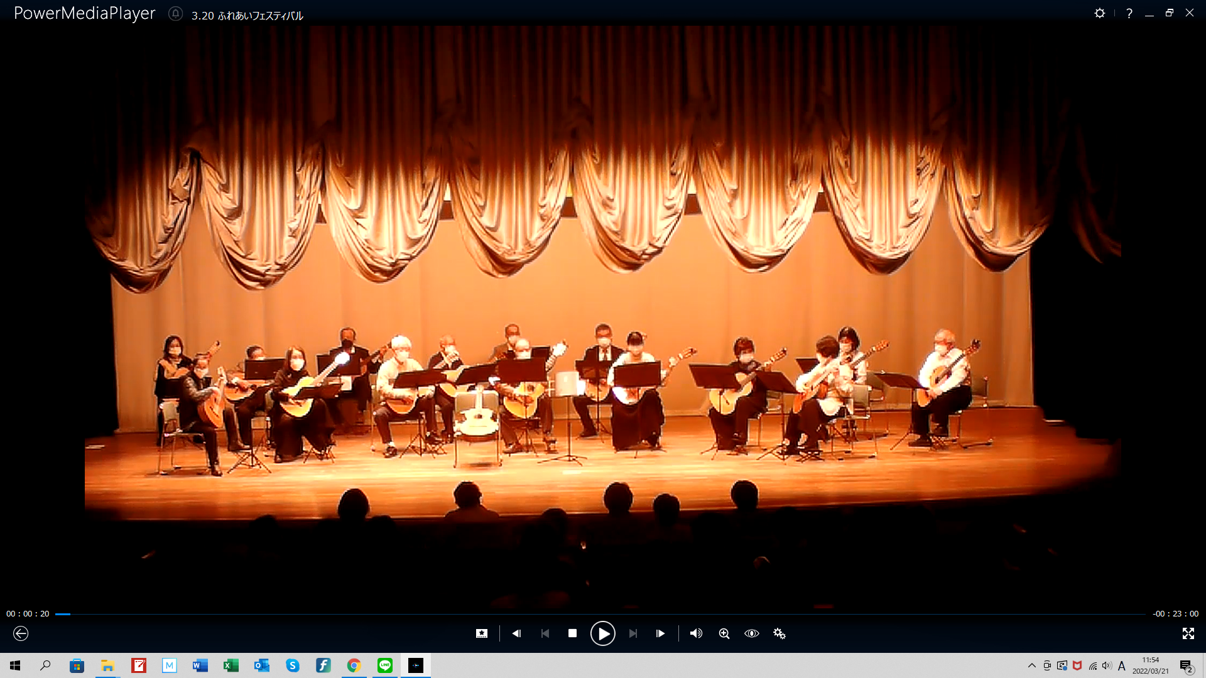Expand hidden system tray icons
This screenshot has width=1206, height=678.
(x=1031, y=665)
